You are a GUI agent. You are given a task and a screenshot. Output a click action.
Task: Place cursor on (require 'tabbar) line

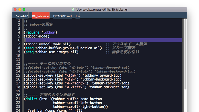40,32
